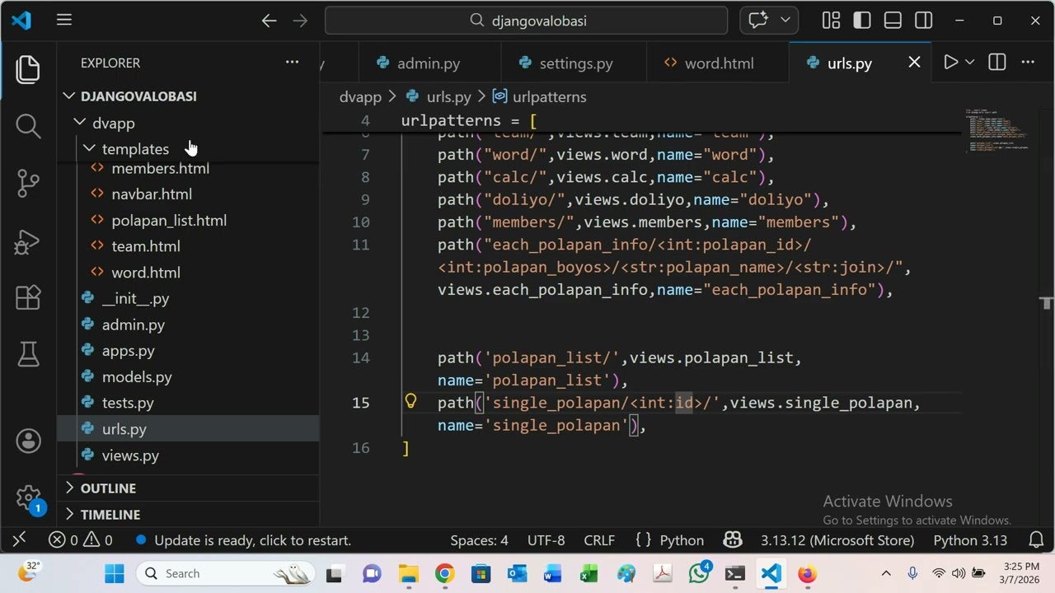The width and height of the screenshot is (1055, 593).
Task: Open the remote window status bar icon
Action: pos(20,540)
